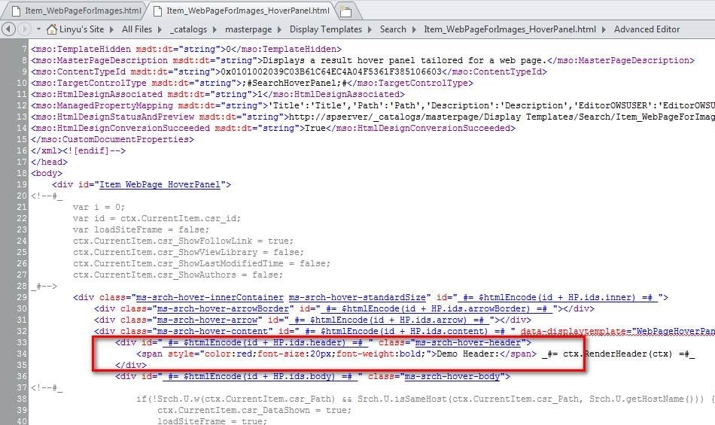Viewport: 715px width, 425px height.
Task: Click the <body> tag line
Action: click(47, 174)
